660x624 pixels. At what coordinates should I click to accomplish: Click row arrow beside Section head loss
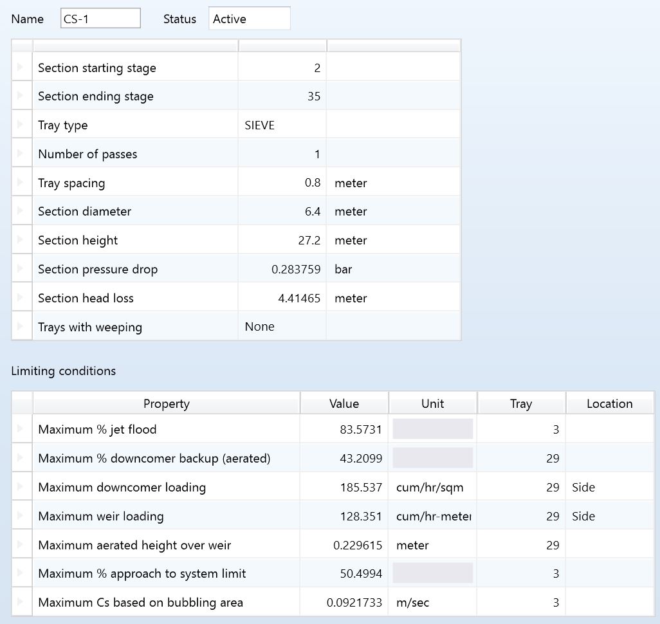21,298
